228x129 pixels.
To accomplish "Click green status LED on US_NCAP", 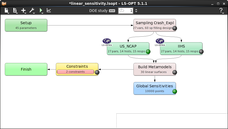I will [x=148, y=51].
